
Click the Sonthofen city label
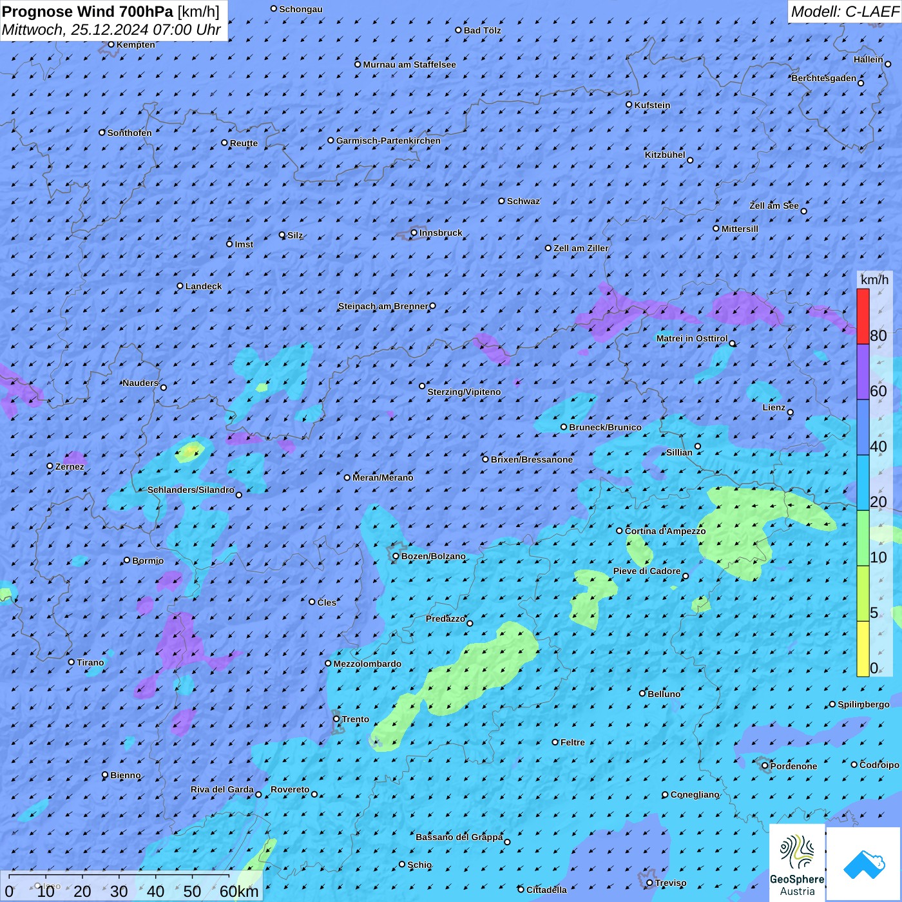130,133
